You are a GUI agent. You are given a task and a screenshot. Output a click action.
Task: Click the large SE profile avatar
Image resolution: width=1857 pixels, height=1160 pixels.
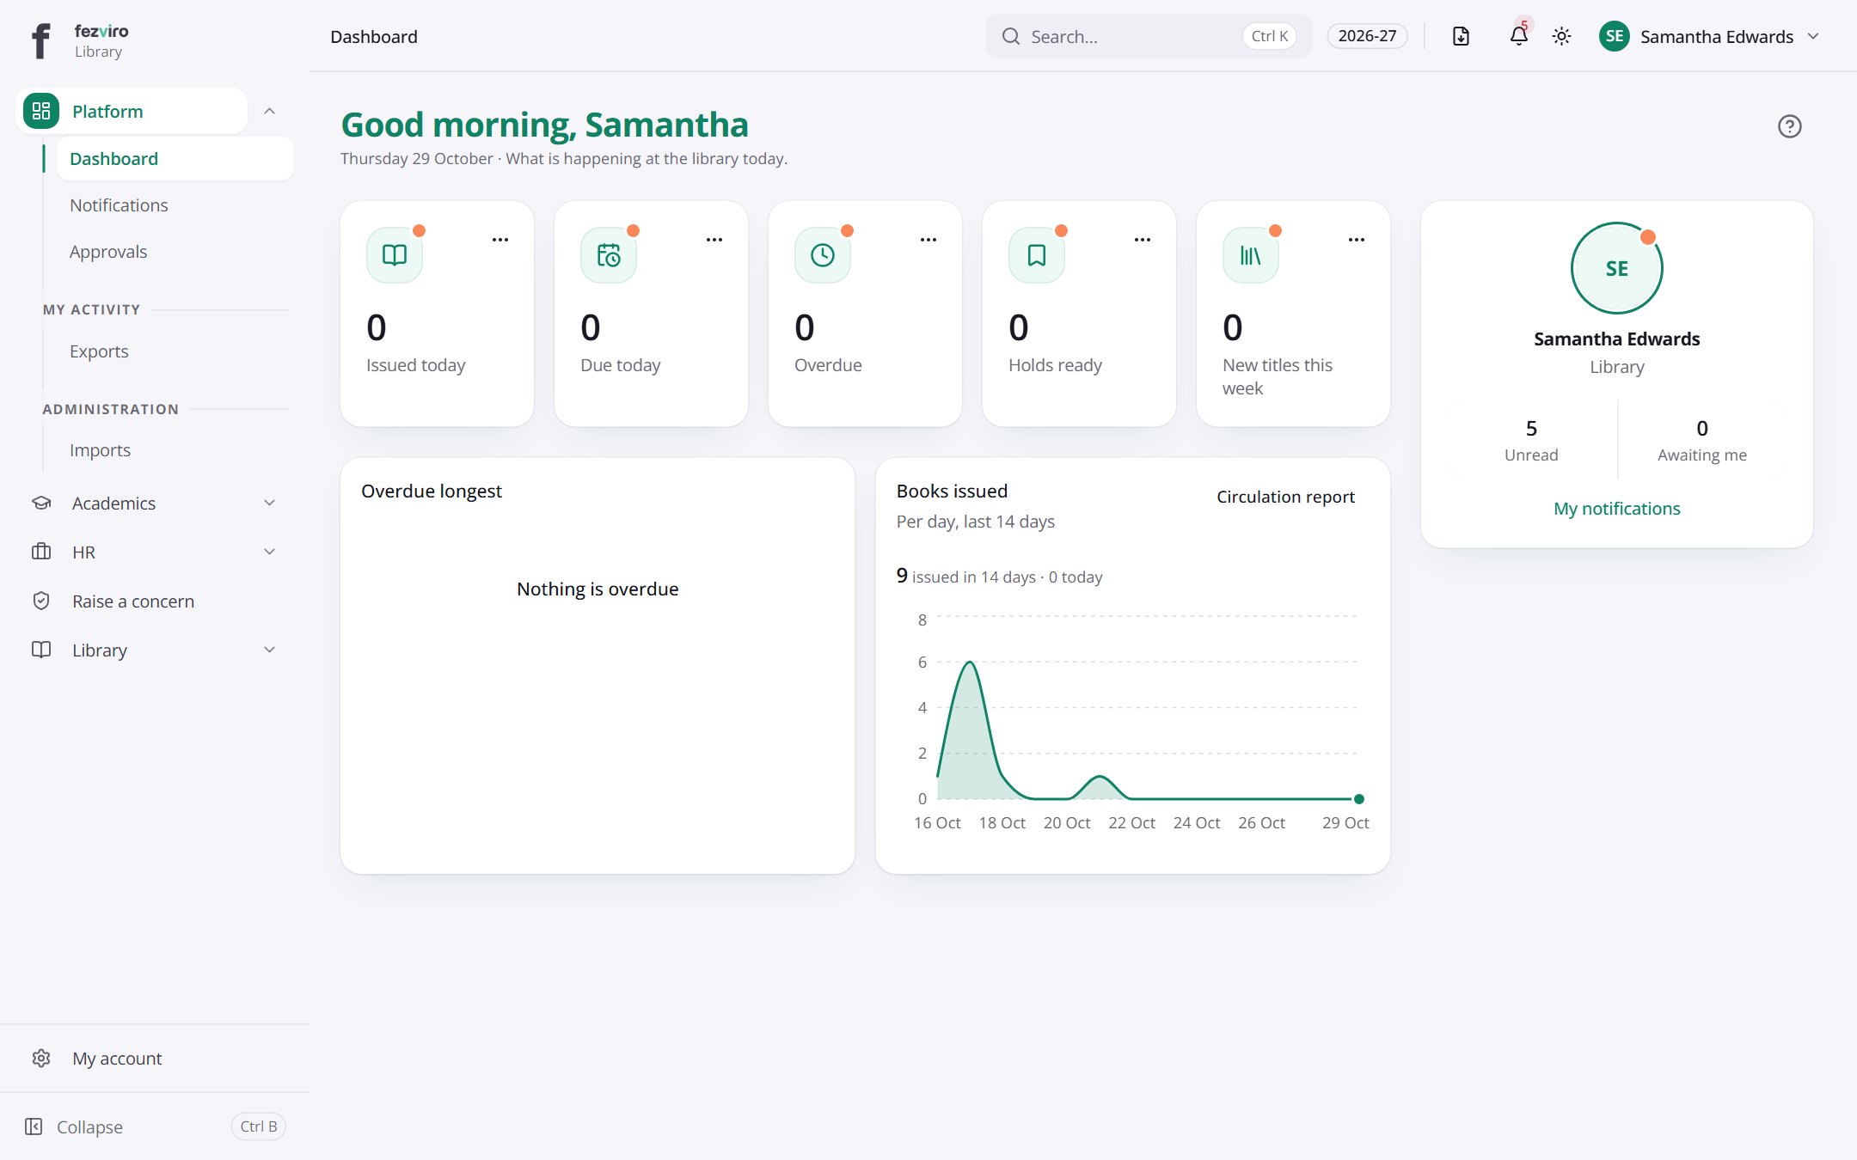pyautogui.click(x=1616, y=268)
